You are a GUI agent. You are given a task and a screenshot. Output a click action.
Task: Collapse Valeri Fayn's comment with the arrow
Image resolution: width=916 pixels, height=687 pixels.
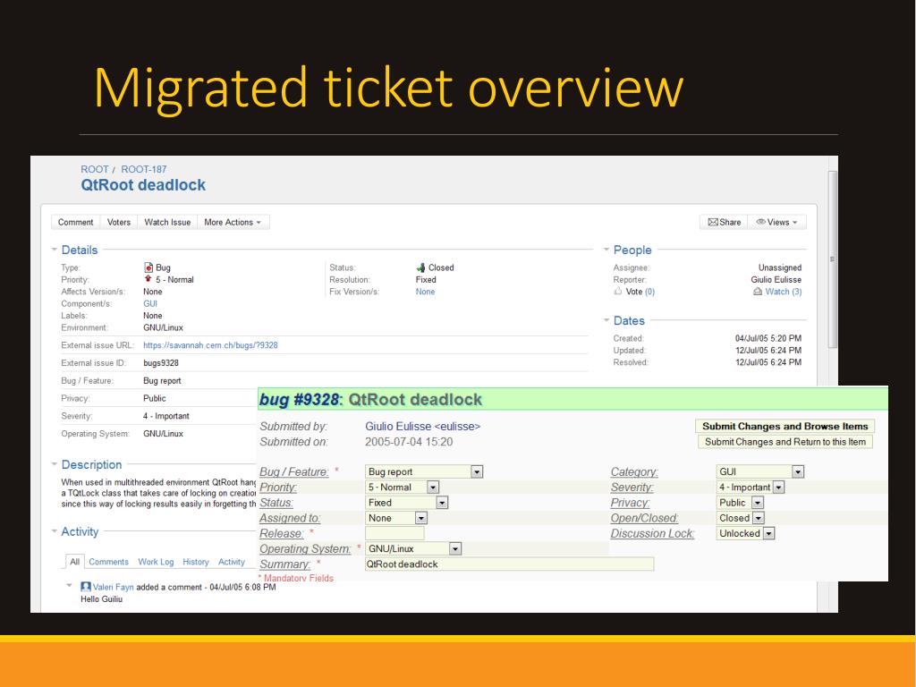coord(70,585)
